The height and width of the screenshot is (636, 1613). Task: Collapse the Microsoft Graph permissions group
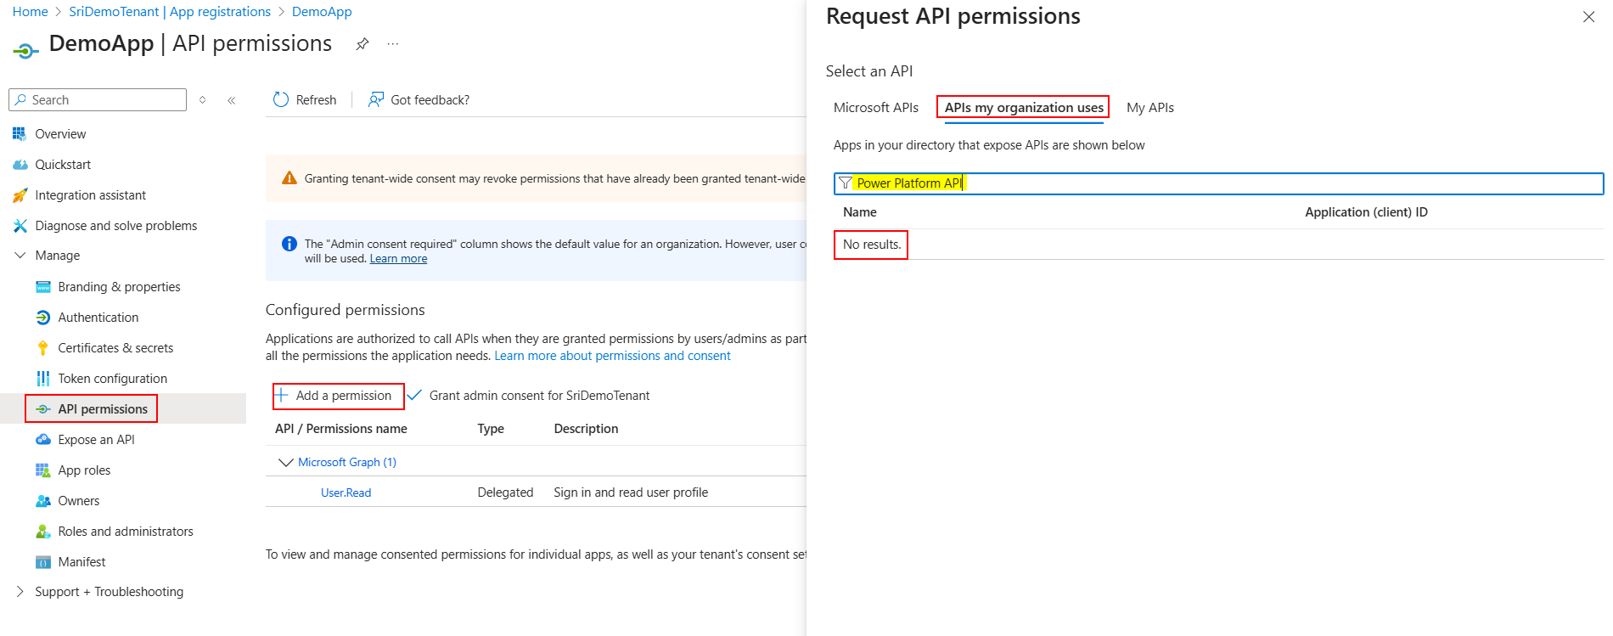[286, 463]
